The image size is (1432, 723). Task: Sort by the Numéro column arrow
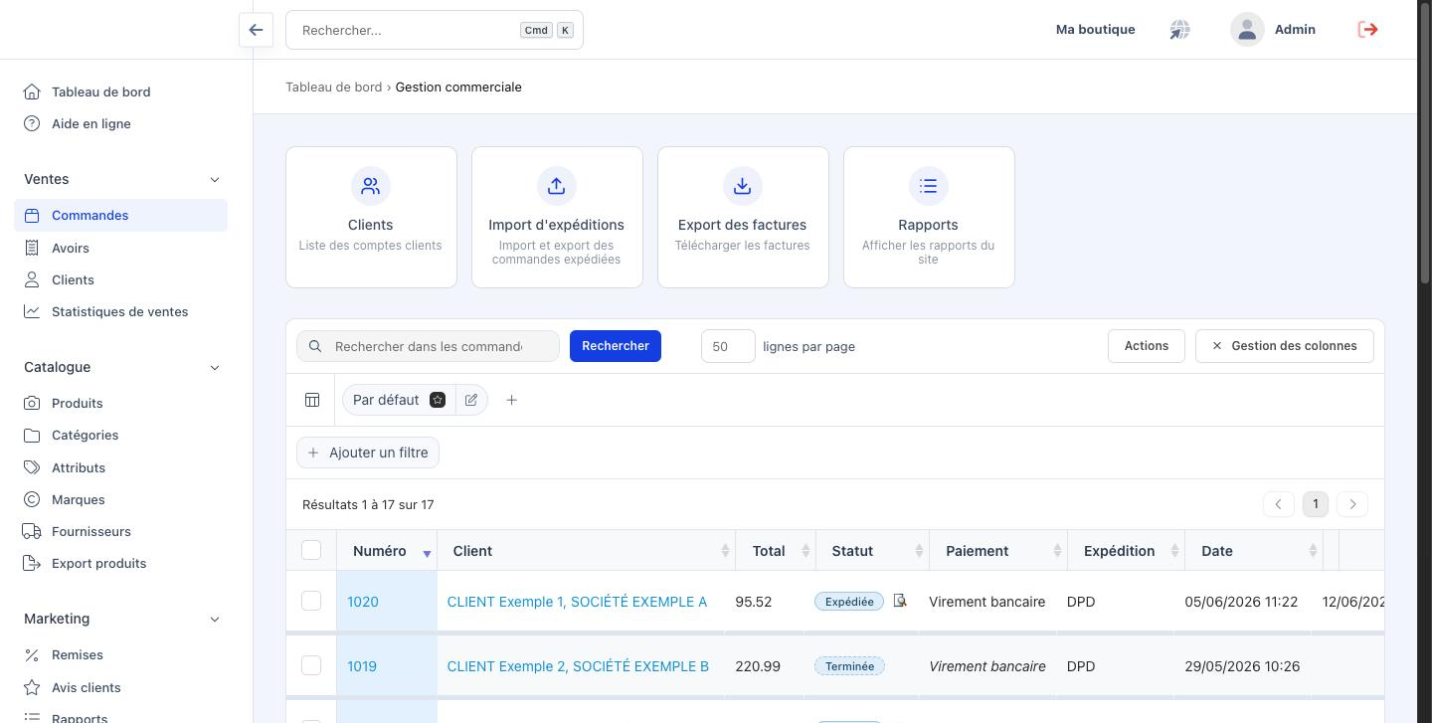click(427, 553)
